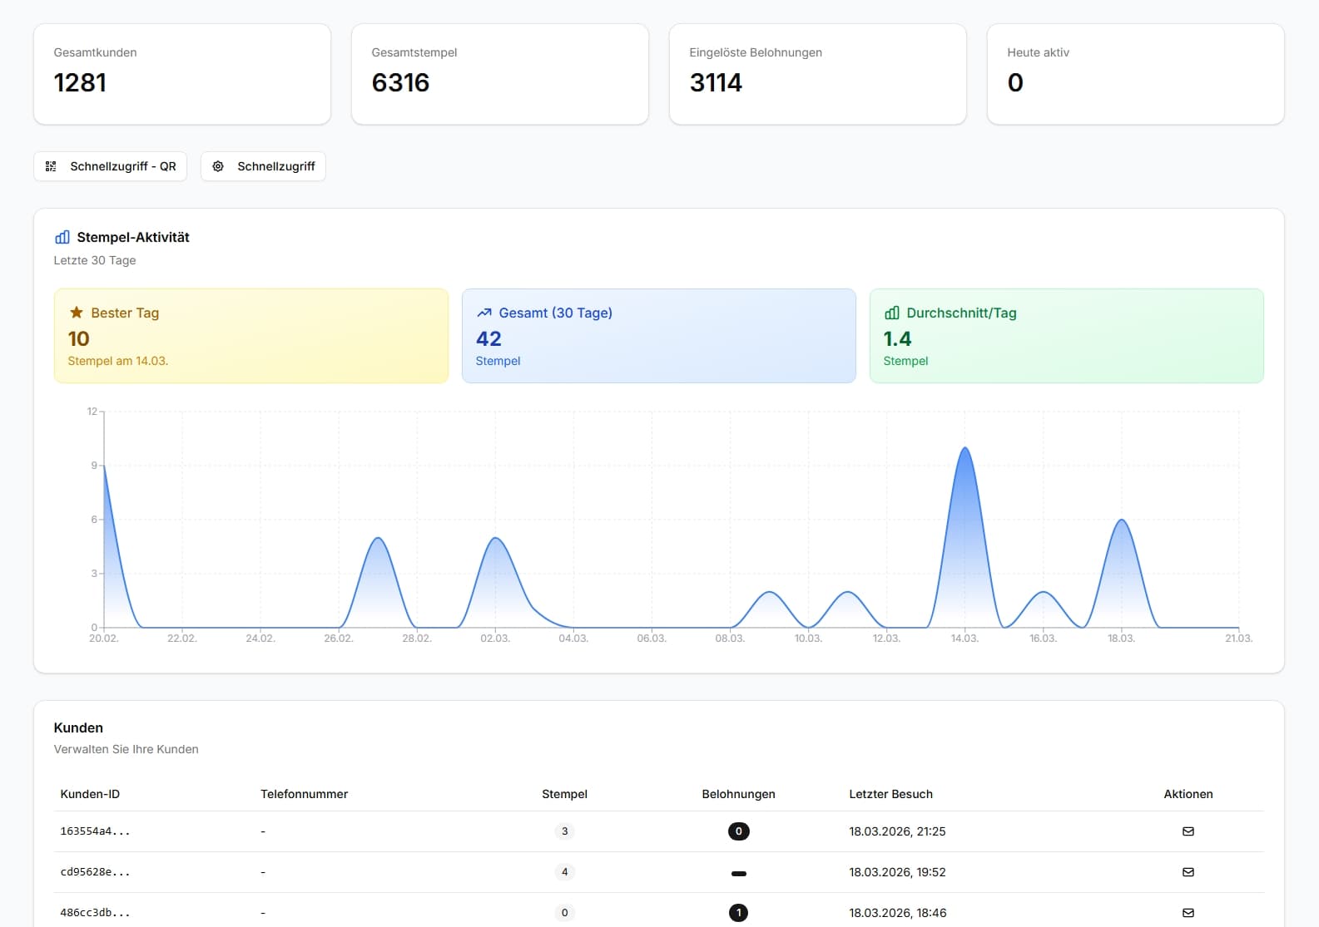Click visit date 18.03.2026, 18:46

point(898,913)
